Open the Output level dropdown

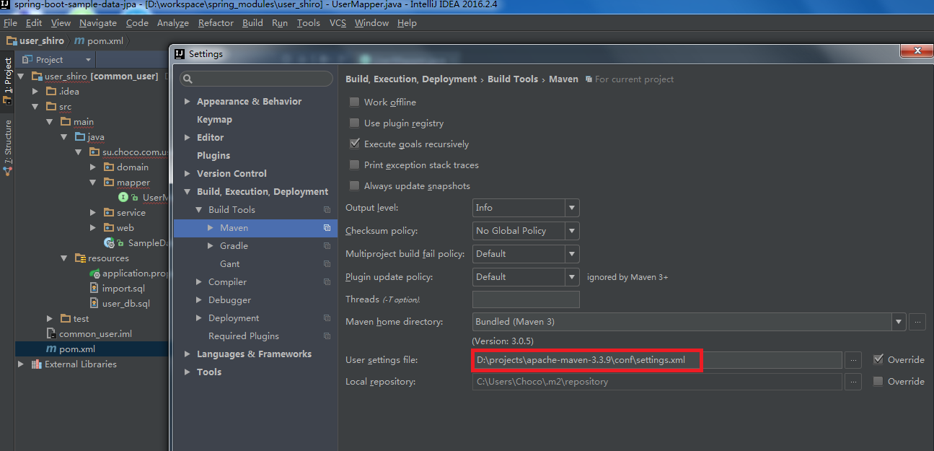572,208
